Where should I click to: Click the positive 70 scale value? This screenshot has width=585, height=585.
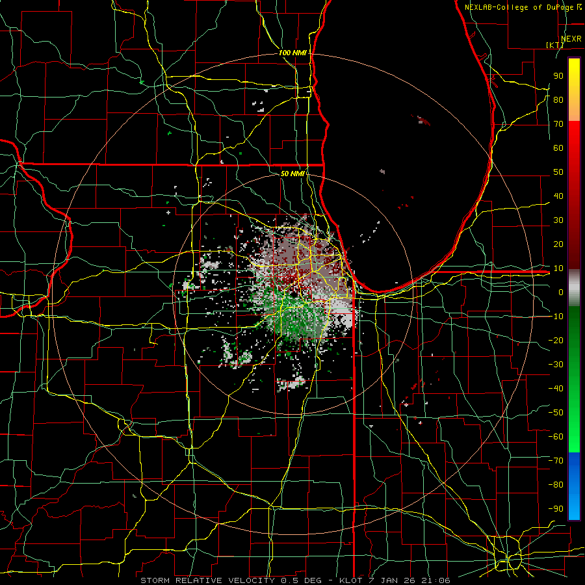point(558,124)
